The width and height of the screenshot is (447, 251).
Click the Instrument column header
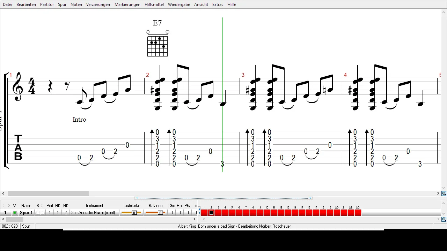95,206
